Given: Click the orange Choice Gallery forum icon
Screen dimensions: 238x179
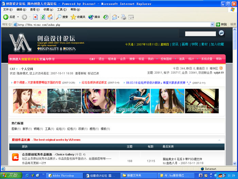Looking at the screenshot, I should point(15,157).
